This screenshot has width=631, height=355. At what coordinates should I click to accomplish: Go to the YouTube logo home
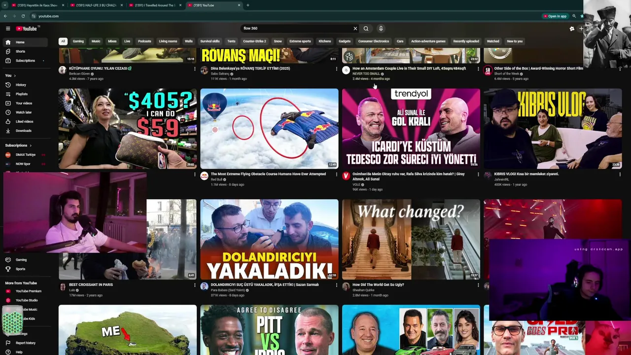coord(26,29)
